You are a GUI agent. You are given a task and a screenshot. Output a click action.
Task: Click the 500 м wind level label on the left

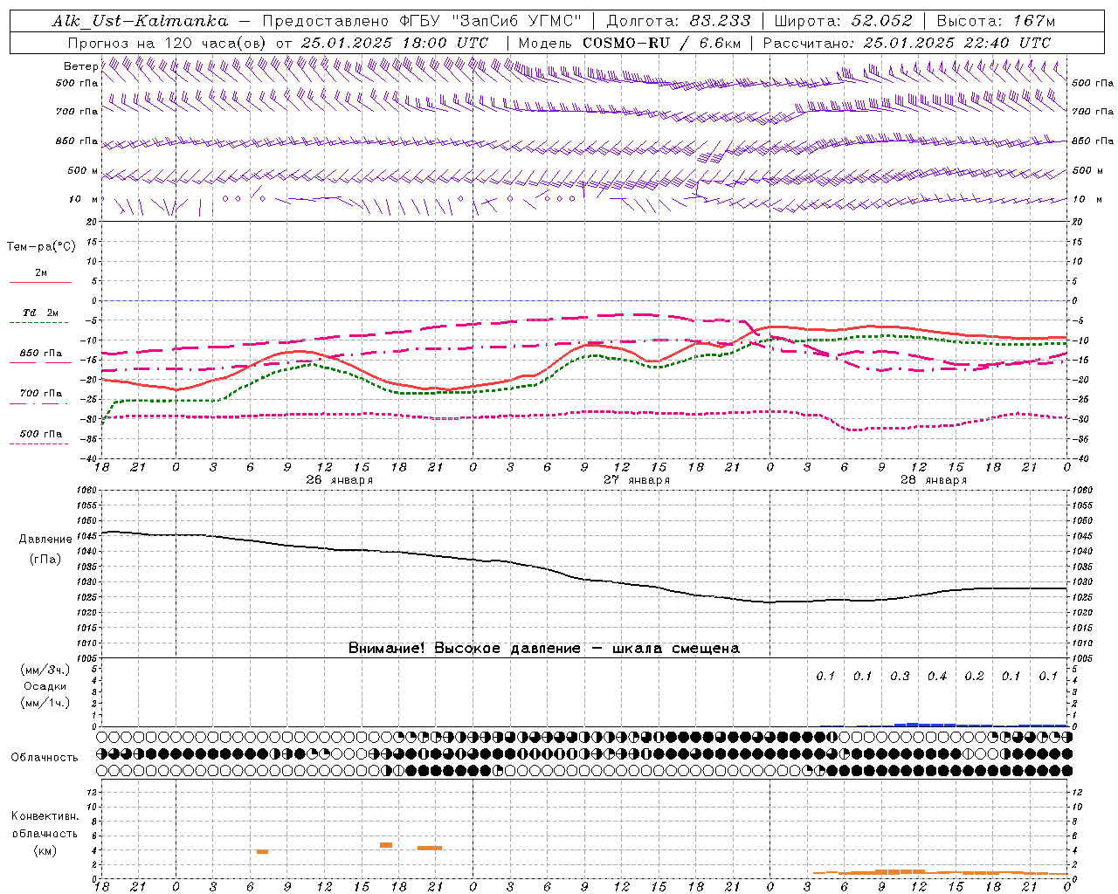(x=83, y=170)
